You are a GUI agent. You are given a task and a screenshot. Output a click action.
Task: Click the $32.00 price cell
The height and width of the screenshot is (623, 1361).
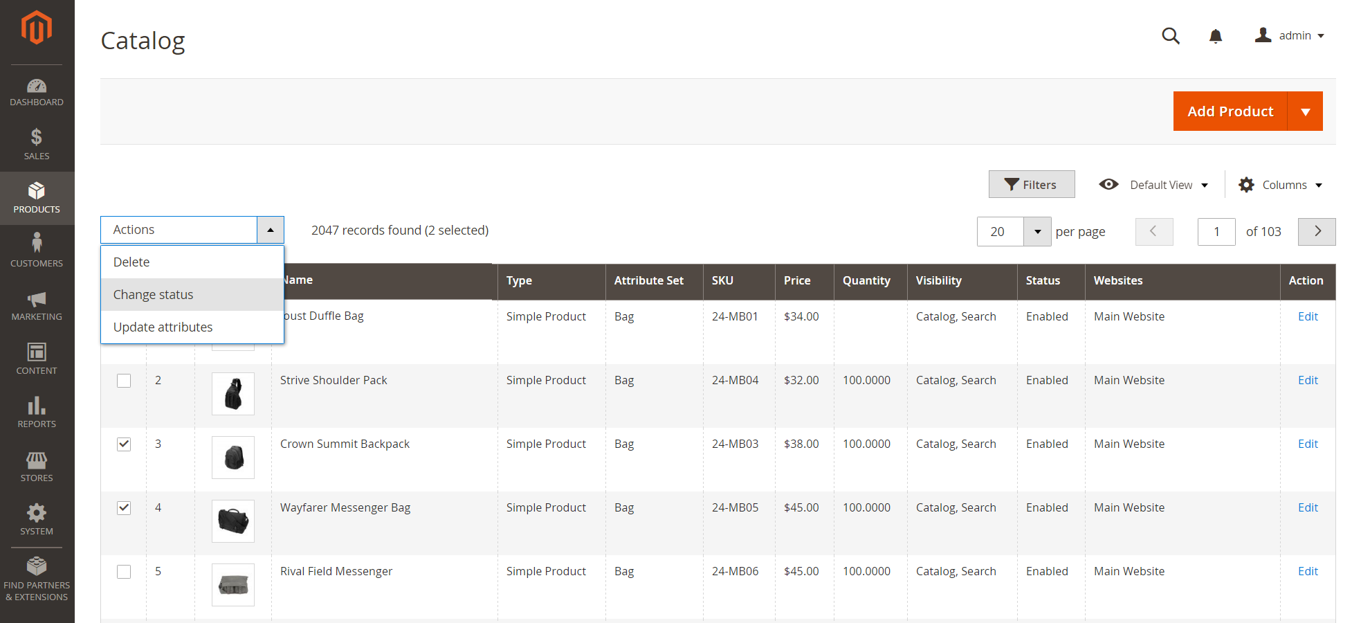[x=801, y=380]
